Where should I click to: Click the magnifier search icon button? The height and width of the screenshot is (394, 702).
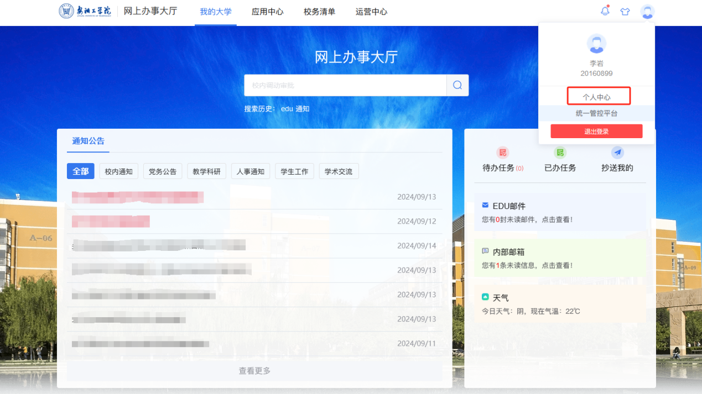tap(457, 85)
